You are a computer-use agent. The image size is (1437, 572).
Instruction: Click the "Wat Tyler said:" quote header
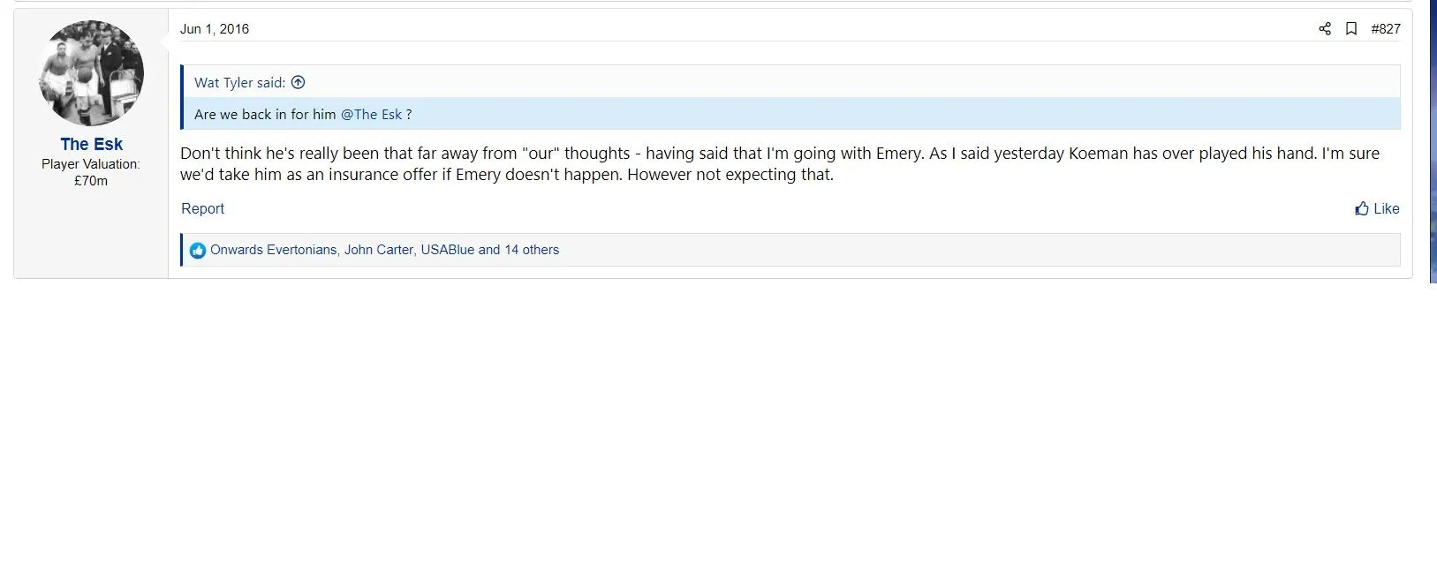pos(239,83)
